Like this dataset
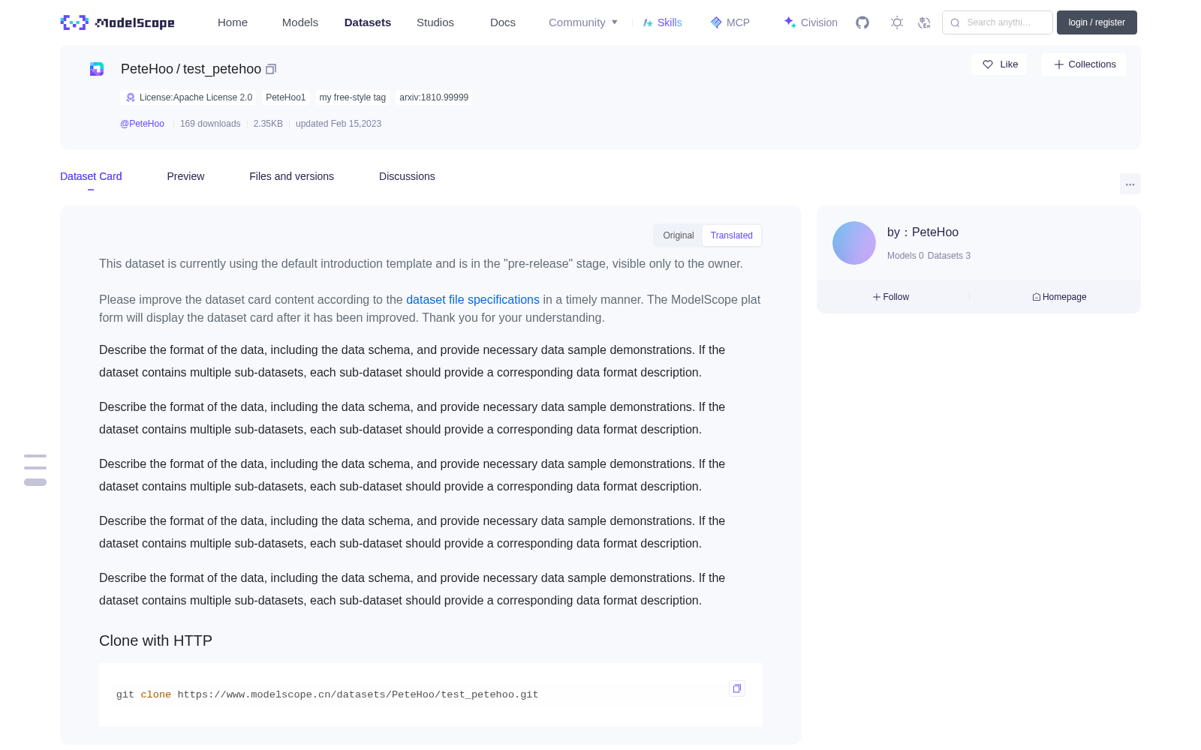The image size is (1201, 750). coord(1000,64)
